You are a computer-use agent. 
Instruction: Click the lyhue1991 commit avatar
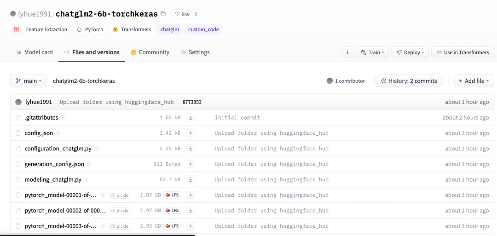[x=18, y=102]
